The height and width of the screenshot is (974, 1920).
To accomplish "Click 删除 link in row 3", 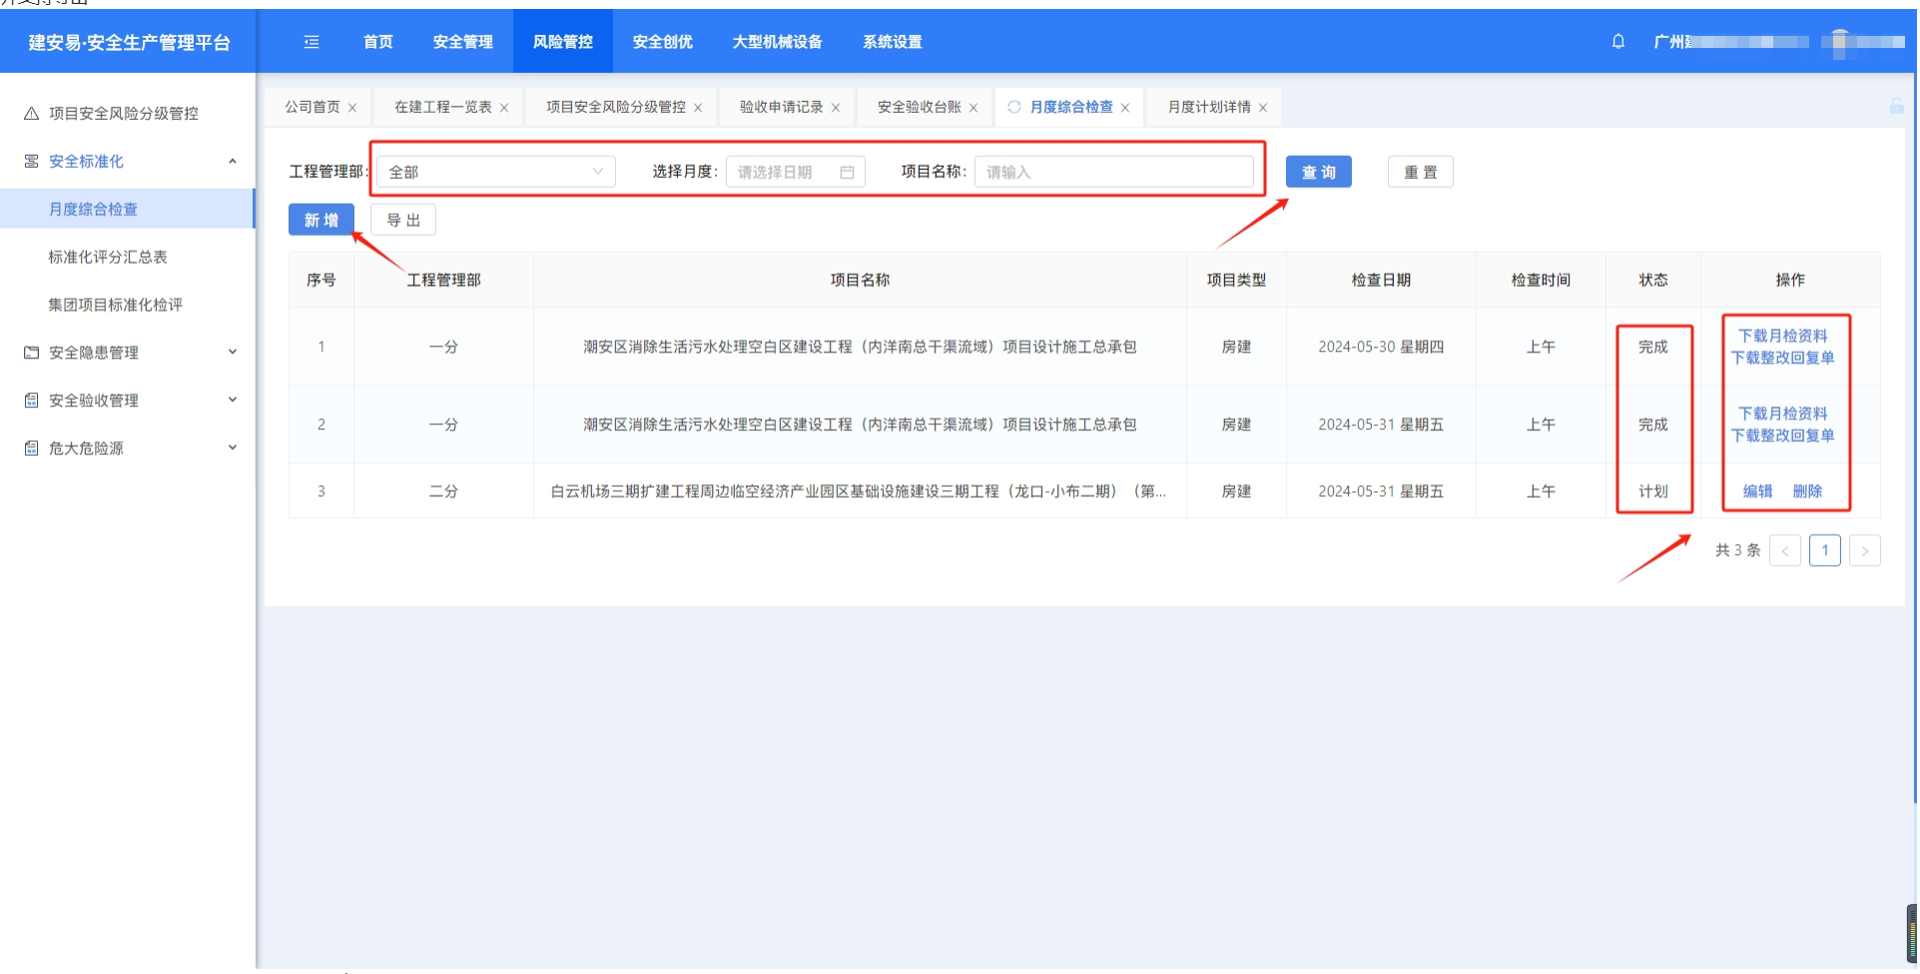I will point(1807,491).
